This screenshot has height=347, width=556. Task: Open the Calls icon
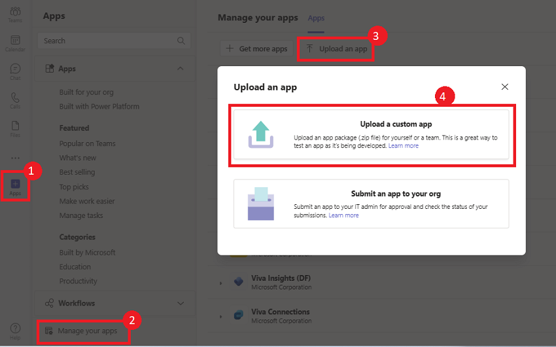(15, 100)
